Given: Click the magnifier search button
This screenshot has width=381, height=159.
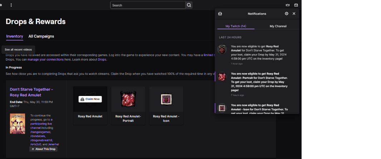Looking at the screenshot, I should pyautogui.click(x=189, y=5).
